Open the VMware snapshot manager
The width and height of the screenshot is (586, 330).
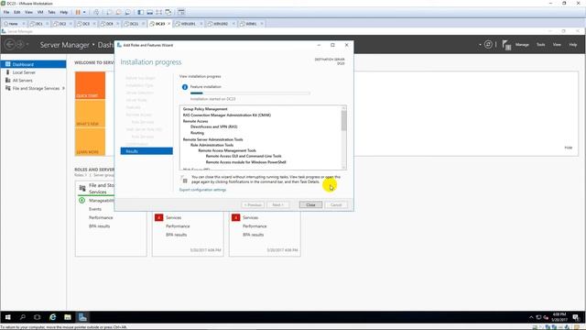tap(128, 12)
